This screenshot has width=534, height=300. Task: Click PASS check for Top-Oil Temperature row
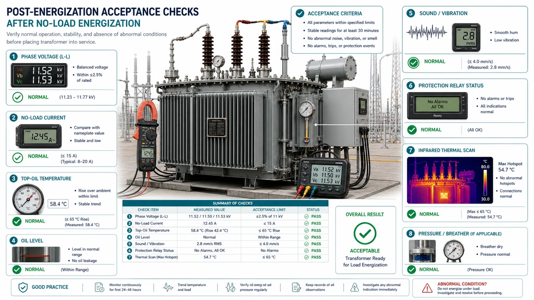[x=306, y=231]
